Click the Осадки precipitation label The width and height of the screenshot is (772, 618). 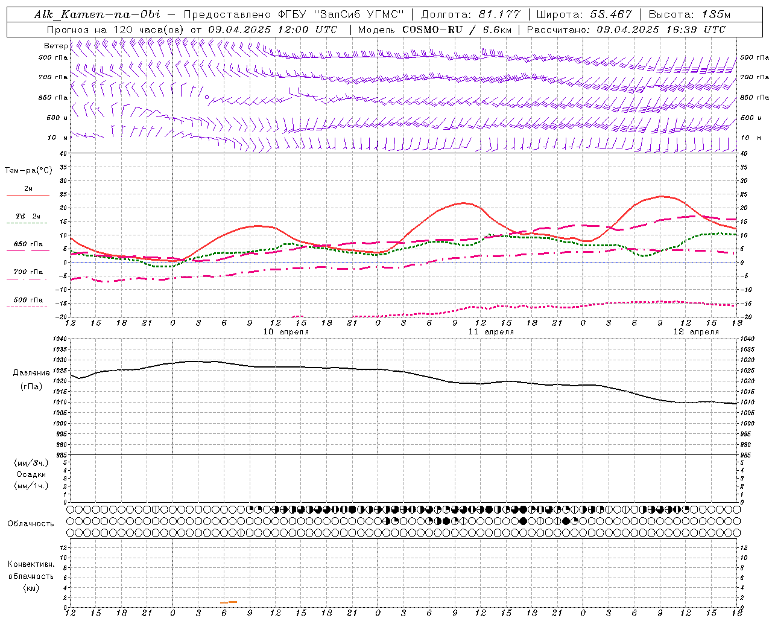31,474
